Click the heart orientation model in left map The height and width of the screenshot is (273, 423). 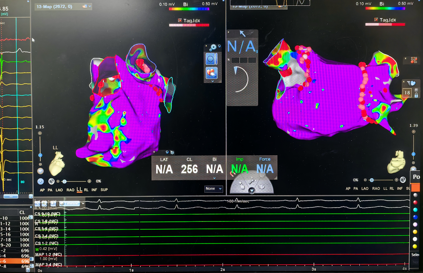coord(57,163)
